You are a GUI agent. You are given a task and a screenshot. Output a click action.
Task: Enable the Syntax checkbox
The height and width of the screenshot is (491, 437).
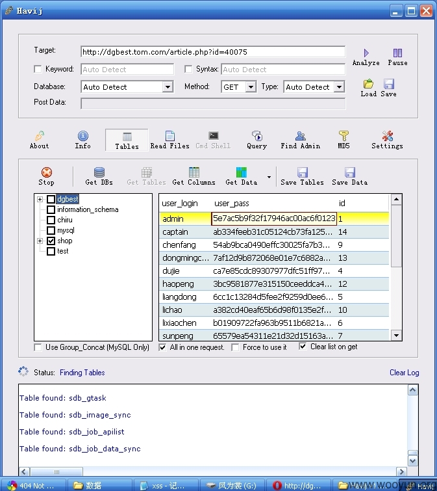pyautogui.click(x=188, y=69)
